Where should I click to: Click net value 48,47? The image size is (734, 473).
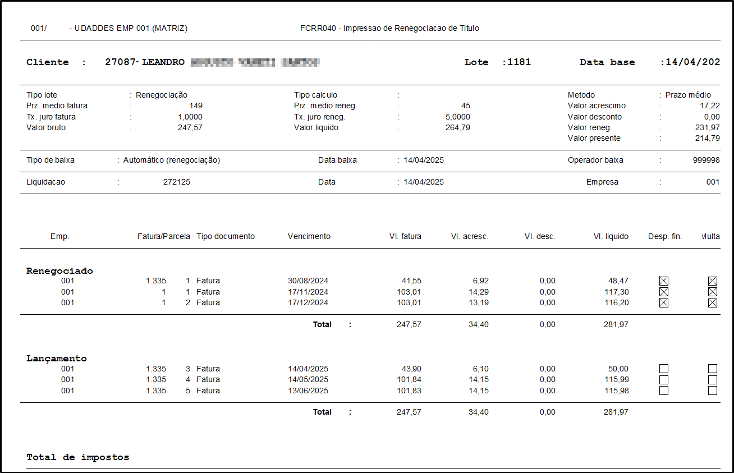(618, 281)
